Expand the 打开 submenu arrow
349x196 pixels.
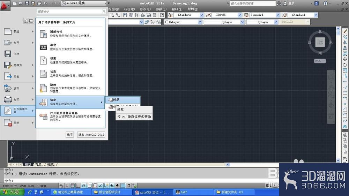pos(33,43)
